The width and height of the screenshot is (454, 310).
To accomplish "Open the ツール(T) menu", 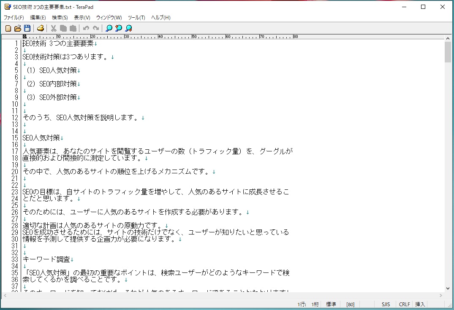I will [136, 18].
